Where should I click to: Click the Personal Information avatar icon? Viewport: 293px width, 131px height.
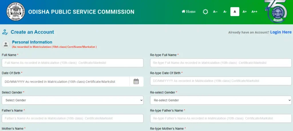(x=6, y=44)
